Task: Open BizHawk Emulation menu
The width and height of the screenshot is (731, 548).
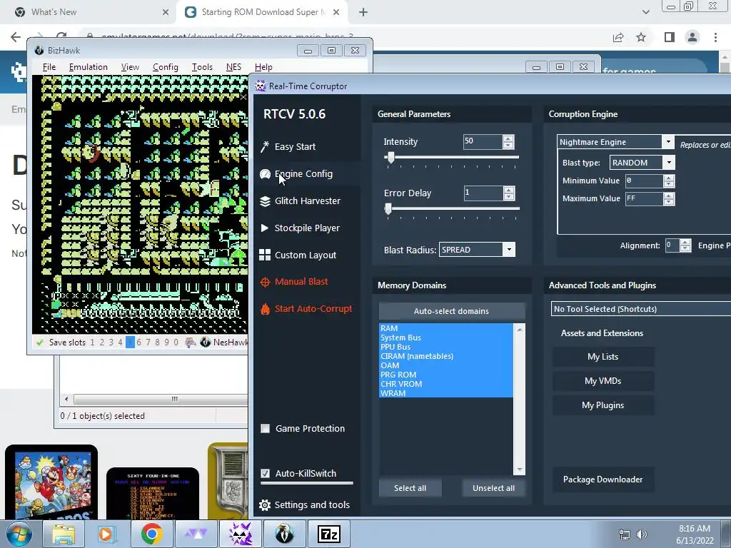Action: coord(88,67)
